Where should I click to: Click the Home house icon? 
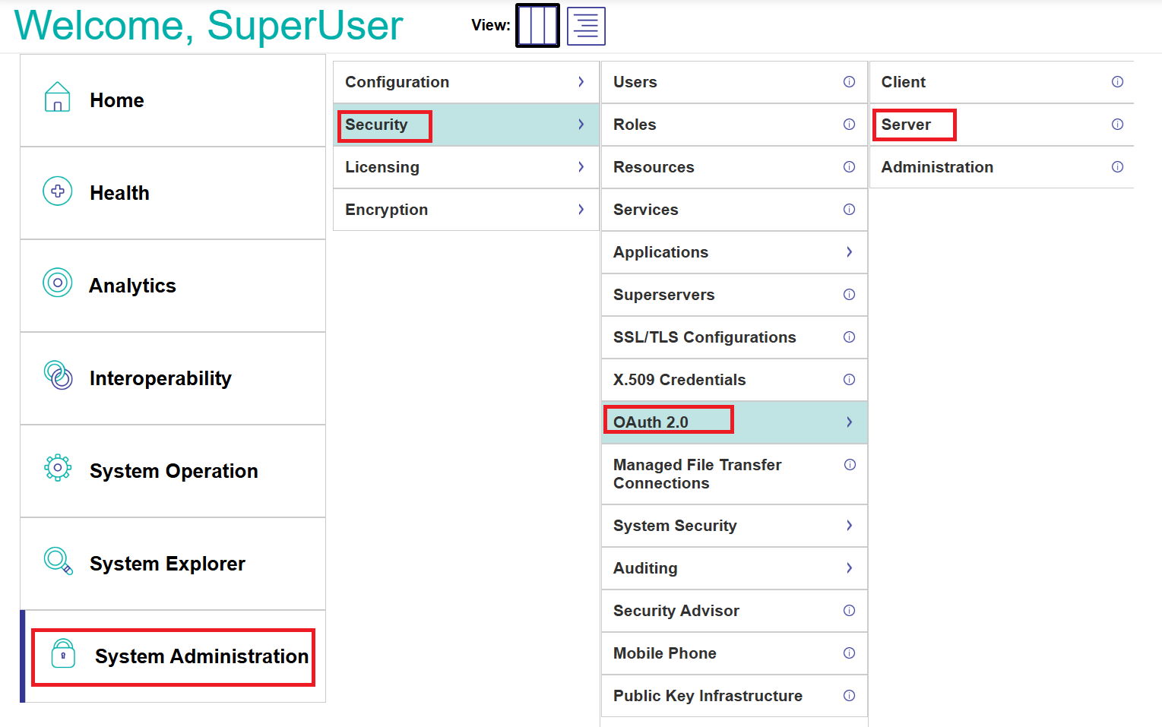58,98
